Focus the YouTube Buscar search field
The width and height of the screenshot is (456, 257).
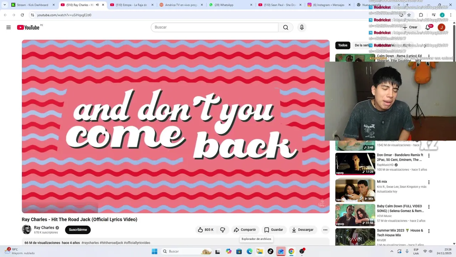pos(214,27)
